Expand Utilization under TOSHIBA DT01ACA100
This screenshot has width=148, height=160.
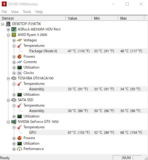[x=14, y=95]
